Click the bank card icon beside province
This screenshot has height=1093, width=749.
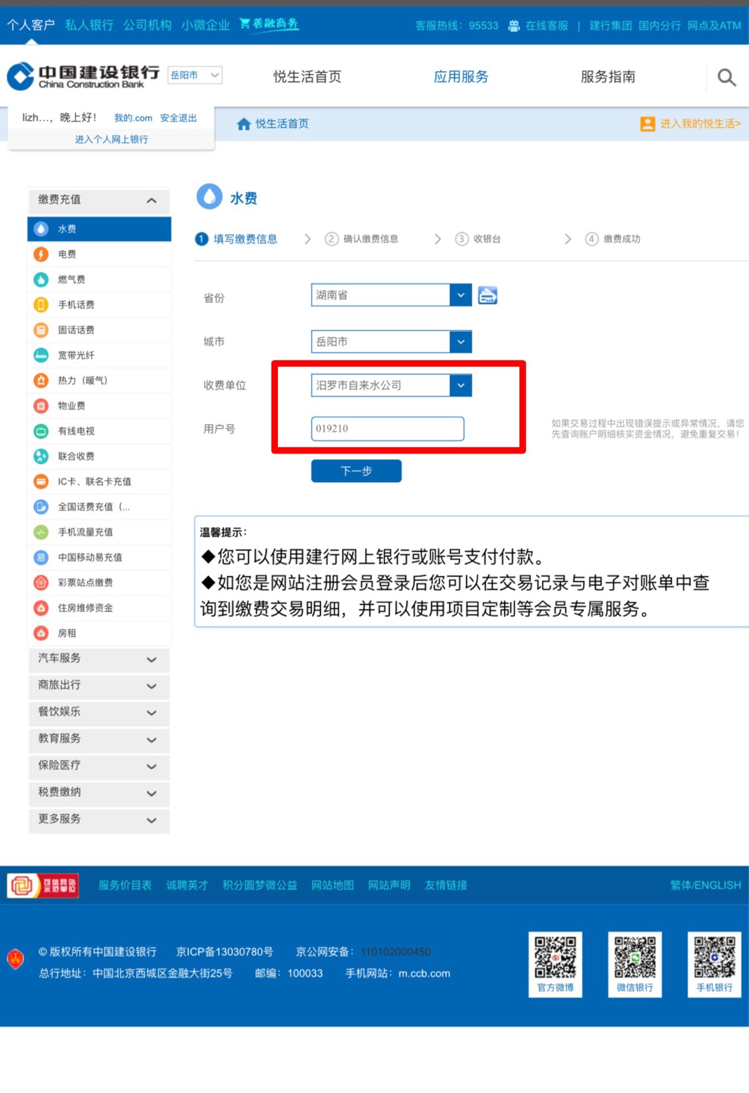click(487, 295)
